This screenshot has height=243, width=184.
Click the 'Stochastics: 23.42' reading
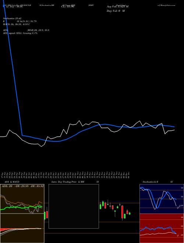click(x=13, y=18)
